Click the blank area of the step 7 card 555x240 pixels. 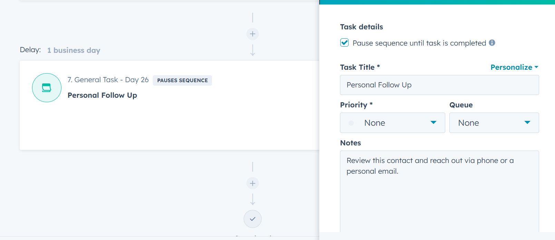[x=173, y=128]
